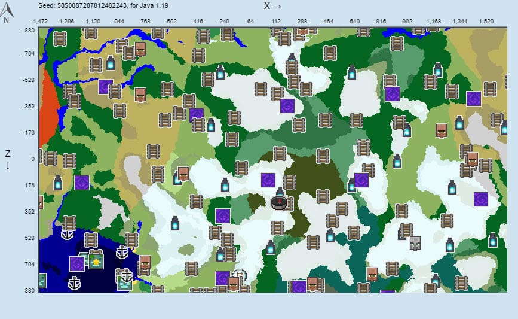Click the '112' X axis tick label
Screen dimensions: 518x319
point(276,21)
